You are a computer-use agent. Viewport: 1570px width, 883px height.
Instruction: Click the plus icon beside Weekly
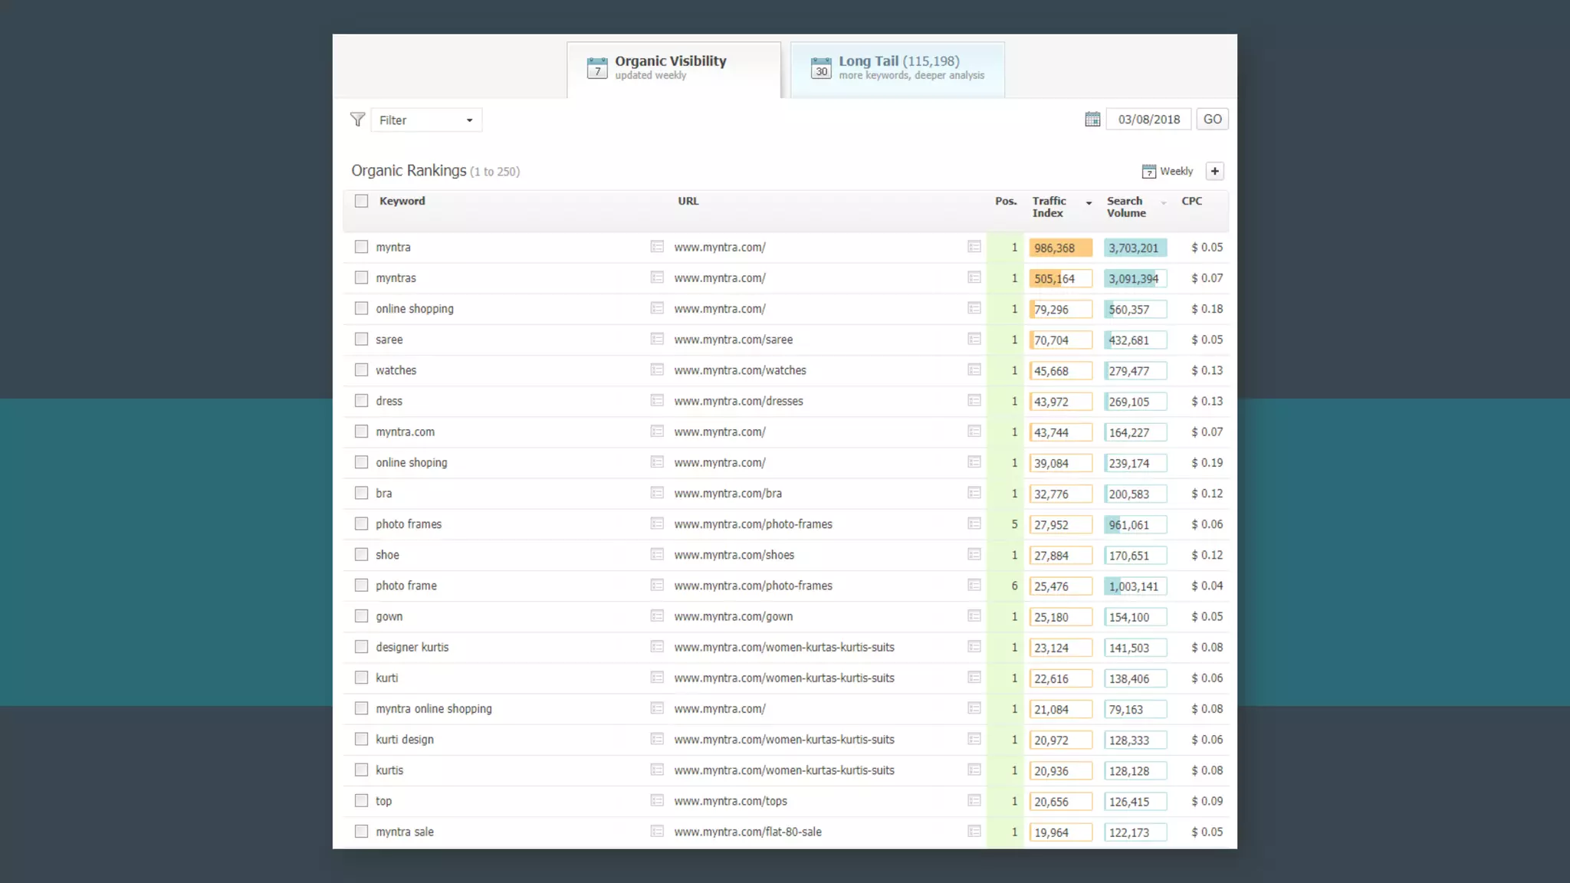pyautogui.click(x=1214, y=171)
